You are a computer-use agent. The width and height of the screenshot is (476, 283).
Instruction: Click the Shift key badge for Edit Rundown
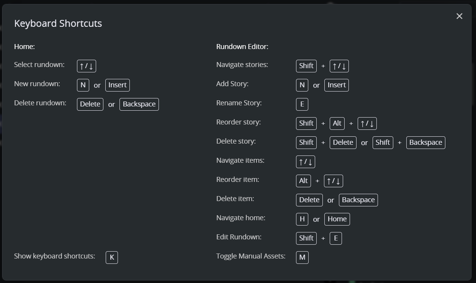(306, 238)
